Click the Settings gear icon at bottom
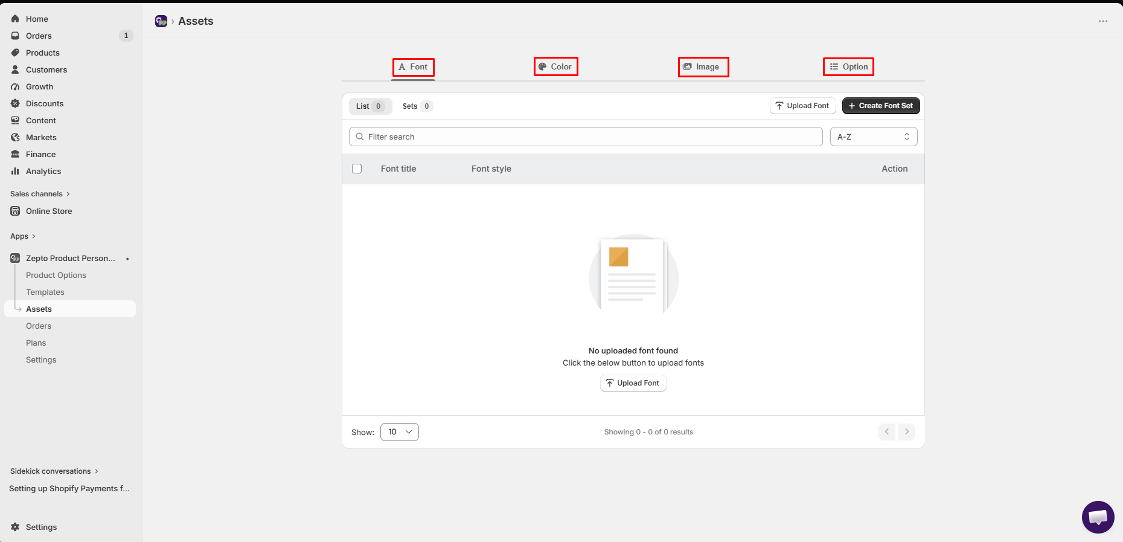 [15, 527]
